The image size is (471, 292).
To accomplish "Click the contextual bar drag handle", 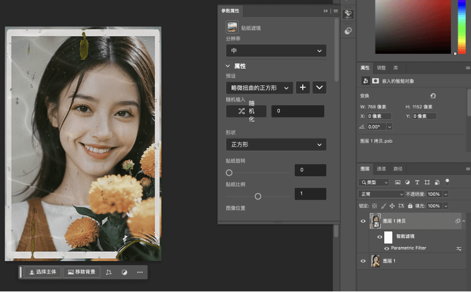I will point(20,272).
